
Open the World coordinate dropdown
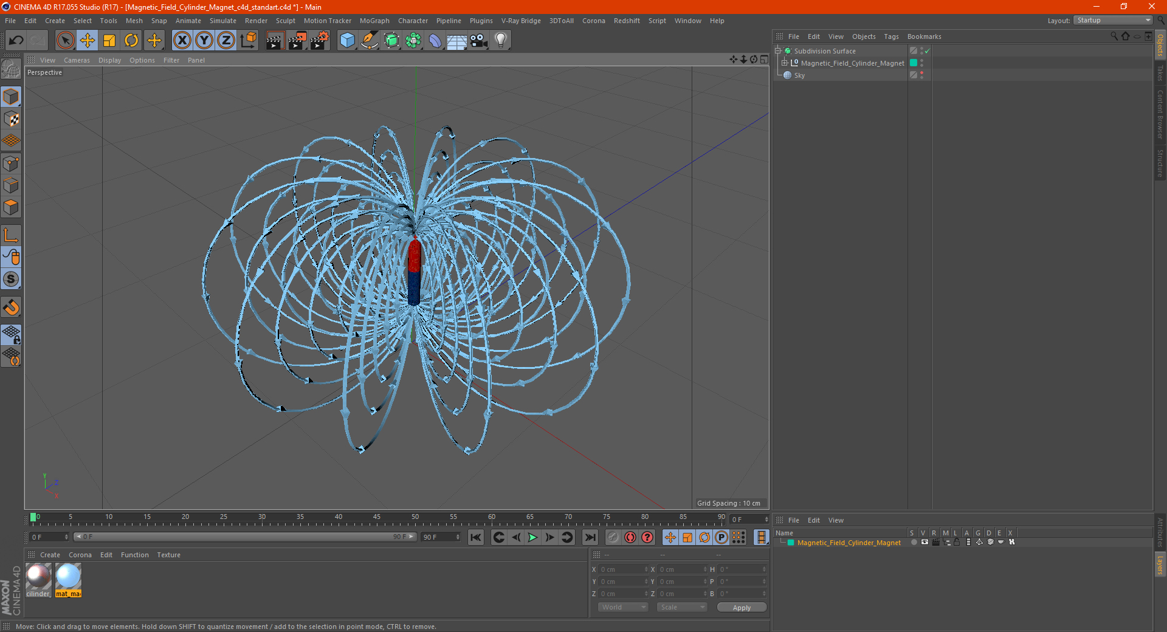pos(623,607)
